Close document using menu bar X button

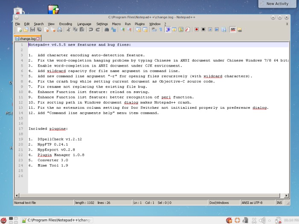tap(287, 24)
